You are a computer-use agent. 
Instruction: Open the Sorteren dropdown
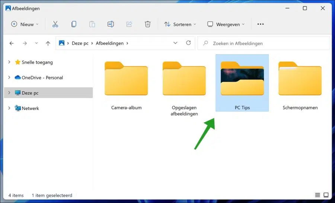click(180, 24)
